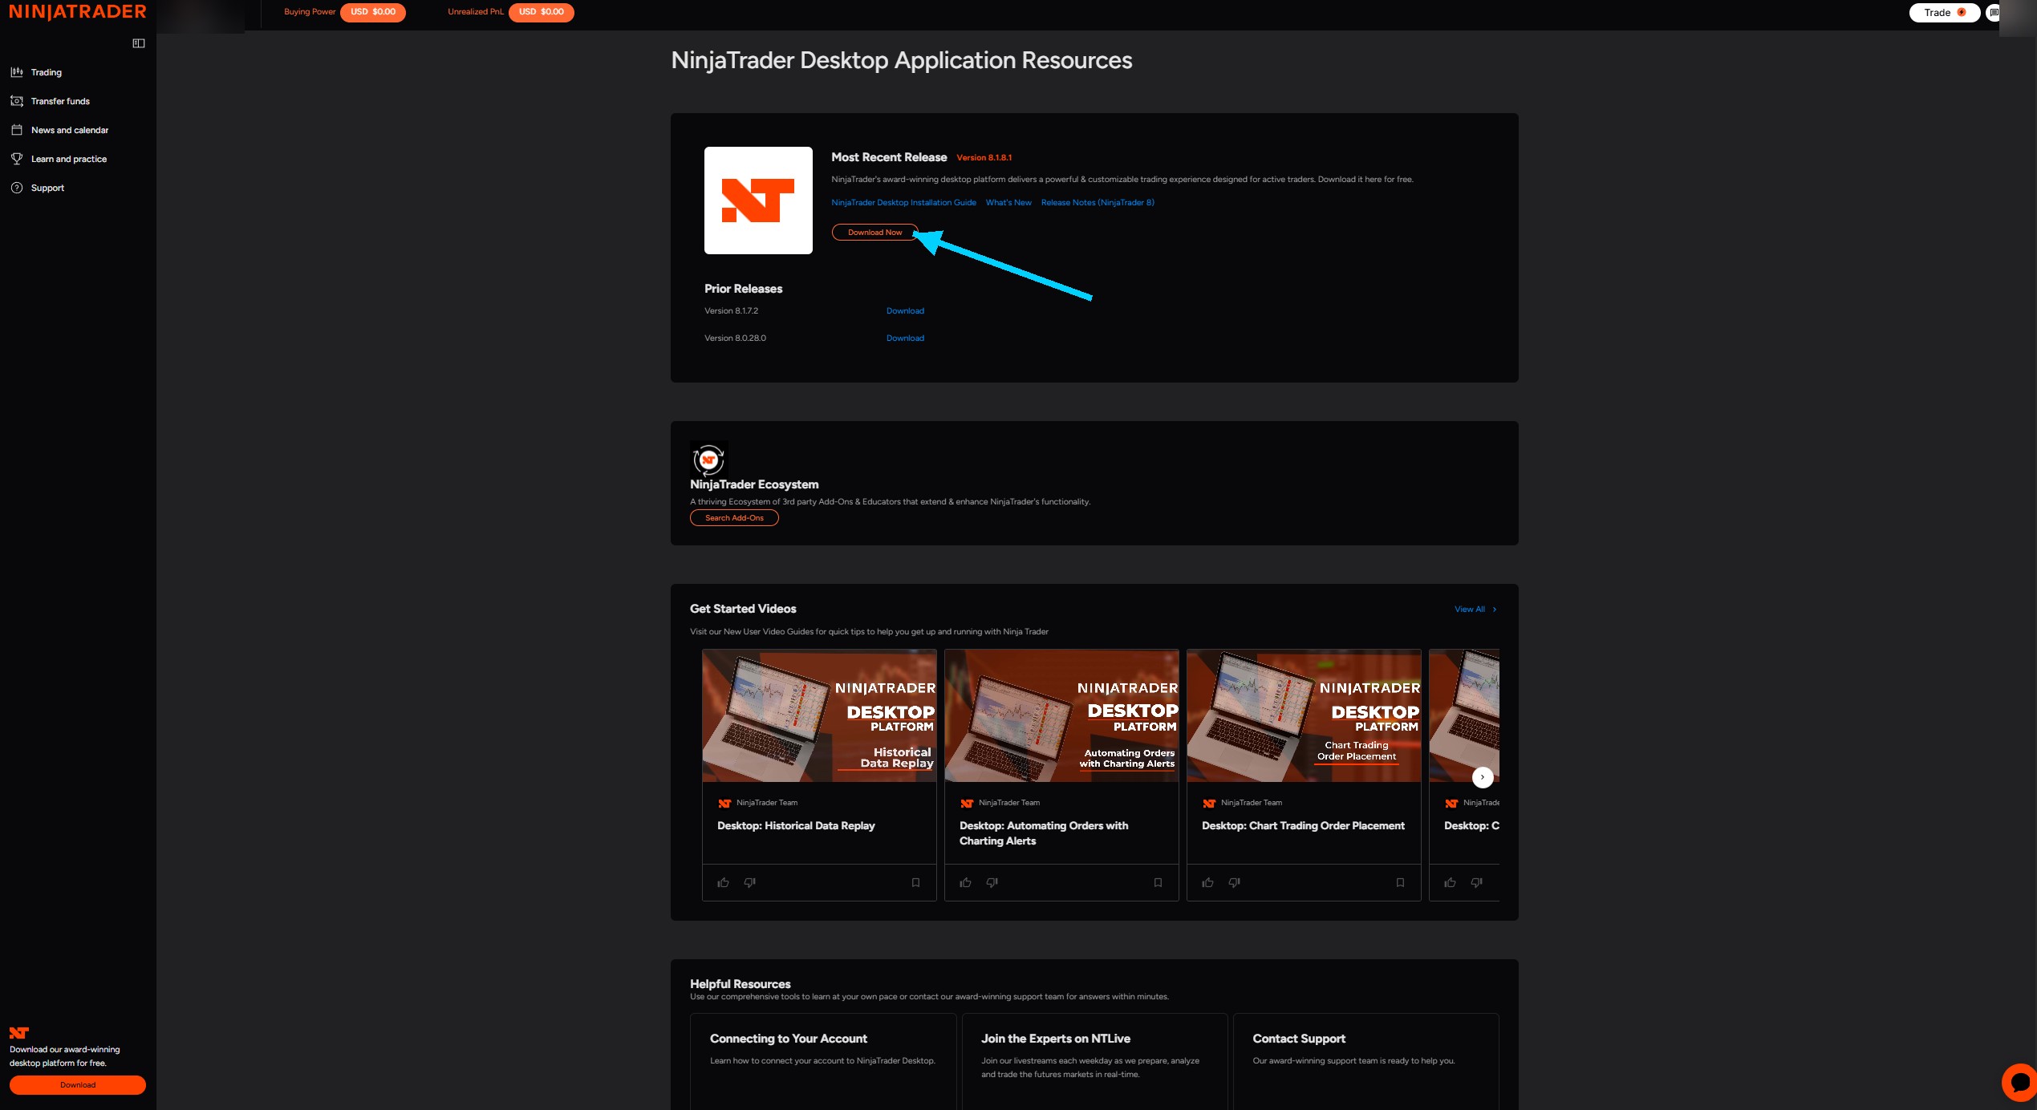The height and width of the screenshot is (1110, 2037).
Task: Open the Historical Data Replay video thumbnail
Action: (x=819, y=715)
